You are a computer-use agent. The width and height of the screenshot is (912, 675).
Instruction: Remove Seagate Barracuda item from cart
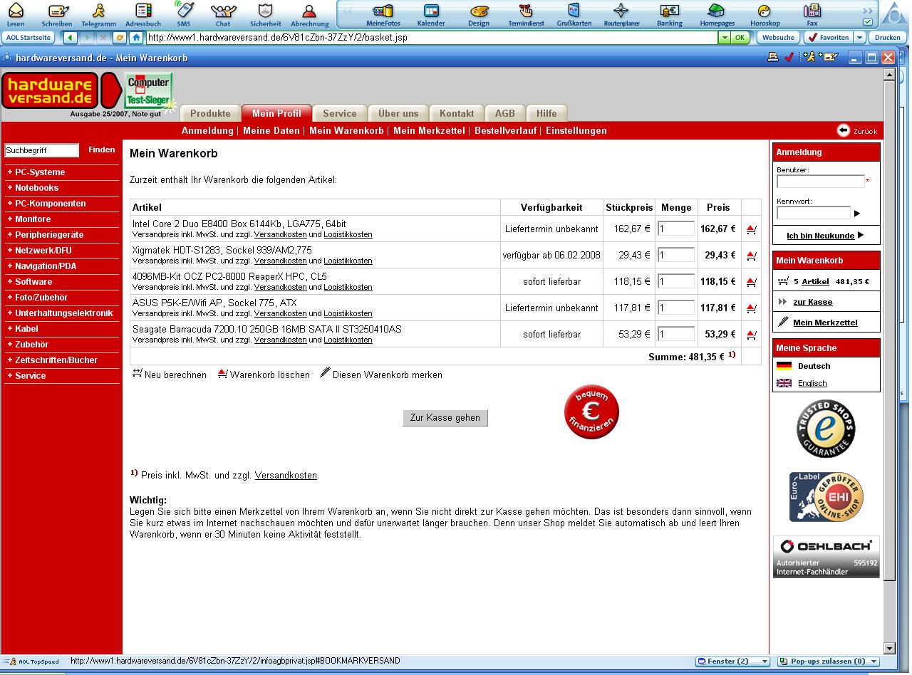751,335
